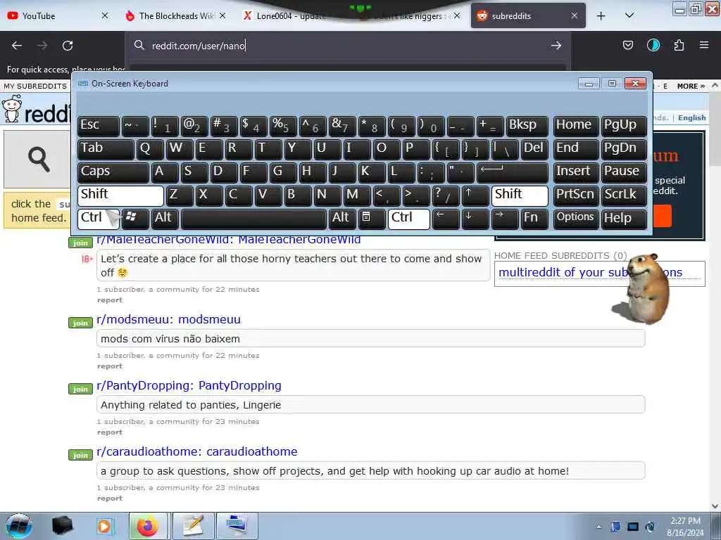Toggle the right Ctrl key
Screen dimensions: 721x540
click(x=409, y=219)
